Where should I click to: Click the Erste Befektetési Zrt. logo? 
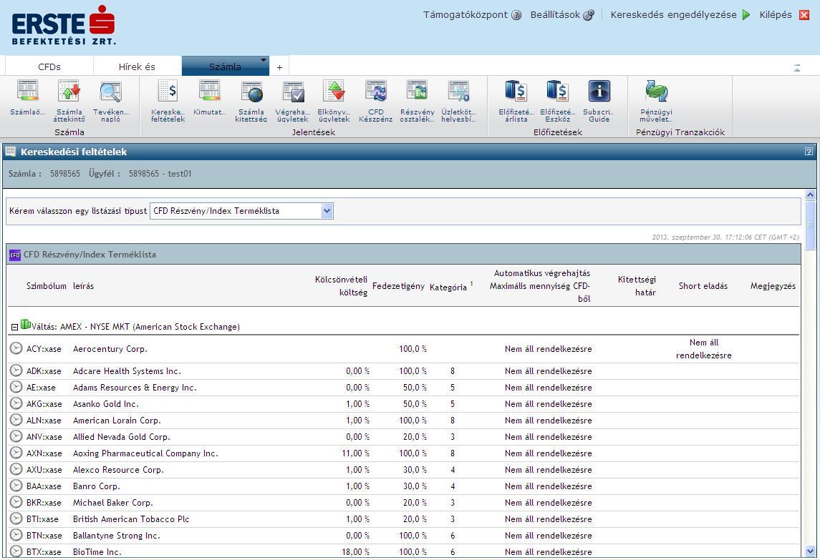point(63,26)
